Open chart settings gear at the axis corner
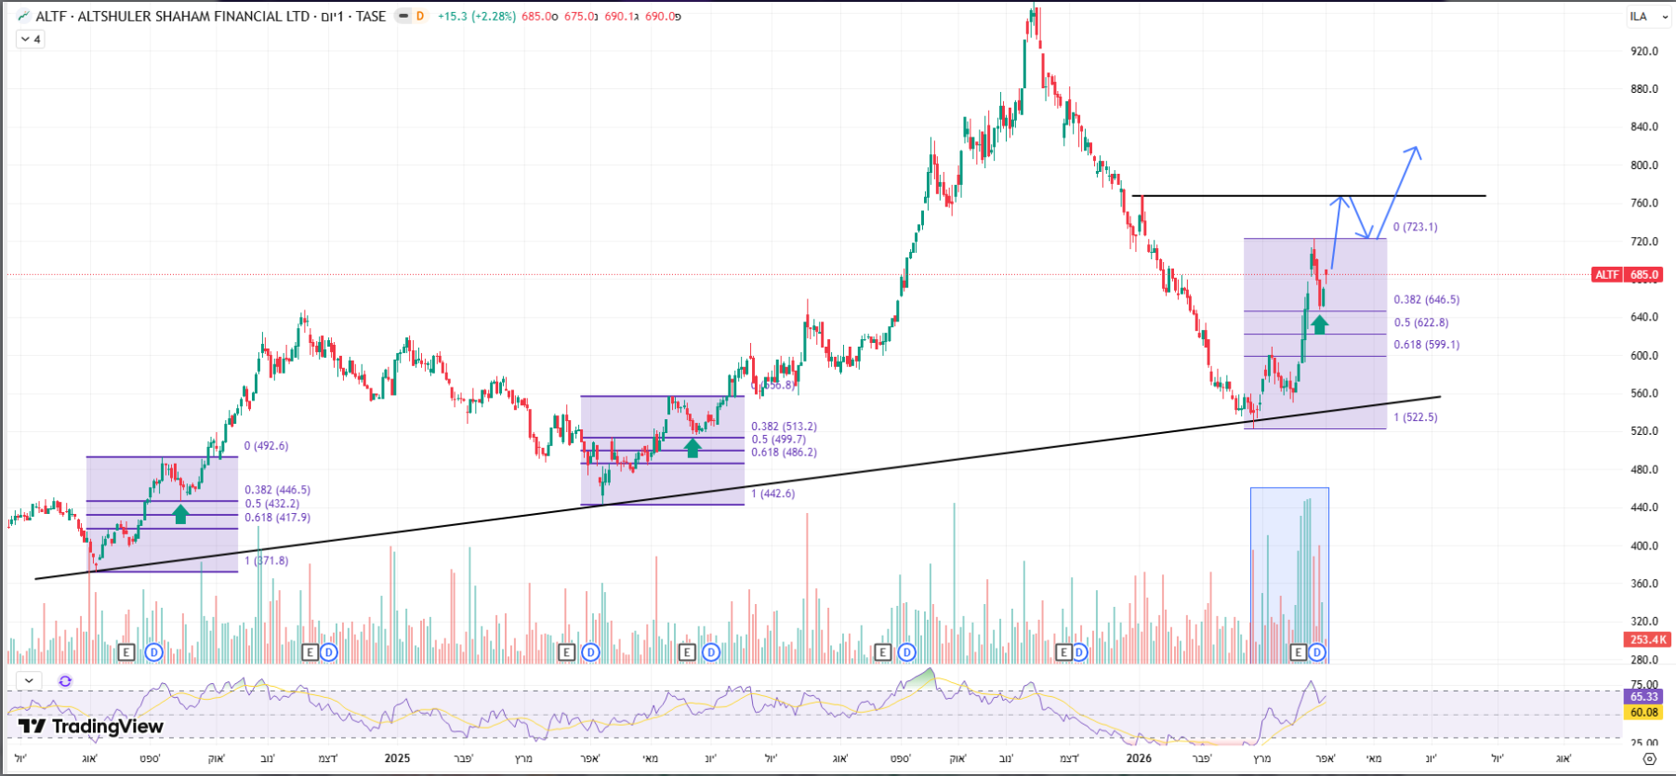Image resolution: width=1676 pixels, height=776 pixels. (x=1649, y=758)
